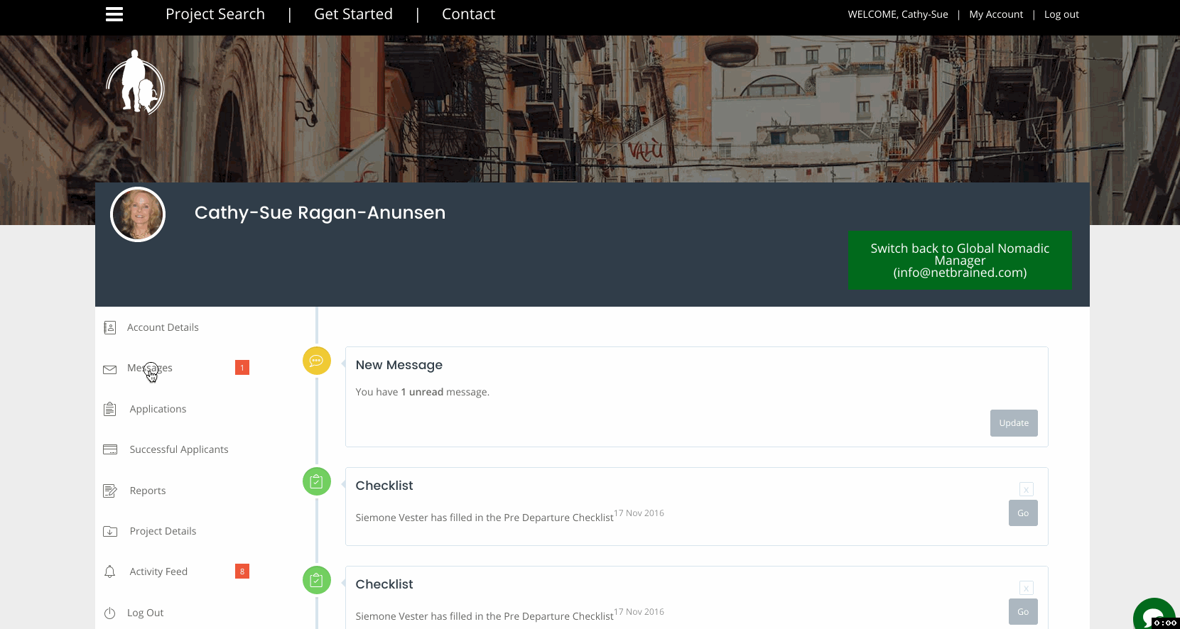Open the hamburger menu icon
The width and height of the screenshot is (1180, 629).
pyautogui.click(x=114, y=14)
